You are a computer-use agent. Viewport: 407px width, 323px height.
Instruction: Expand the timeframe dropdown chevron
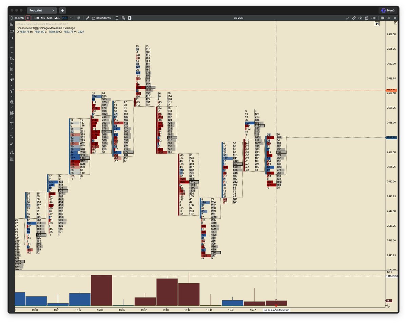pyautogui.click(x=71, y=18)
